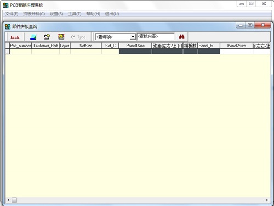274x206 pixels.
Task: Open the 查询项 dropdown list
Action: pos(133,37)
